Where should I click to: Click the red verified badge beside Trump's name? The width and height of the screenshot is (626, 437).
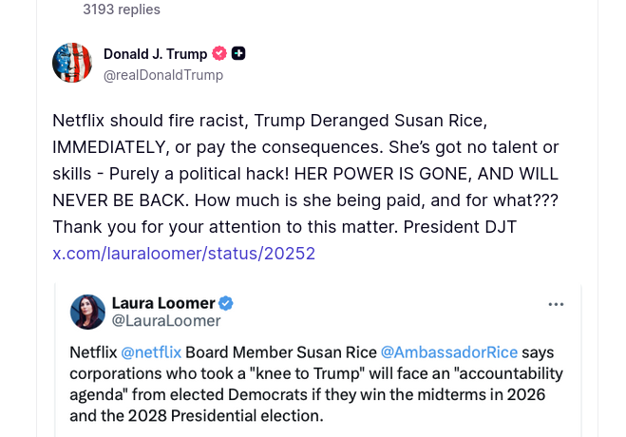219,53
